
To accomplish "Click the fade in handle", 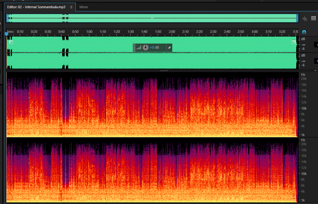I will tap(11, 42).
